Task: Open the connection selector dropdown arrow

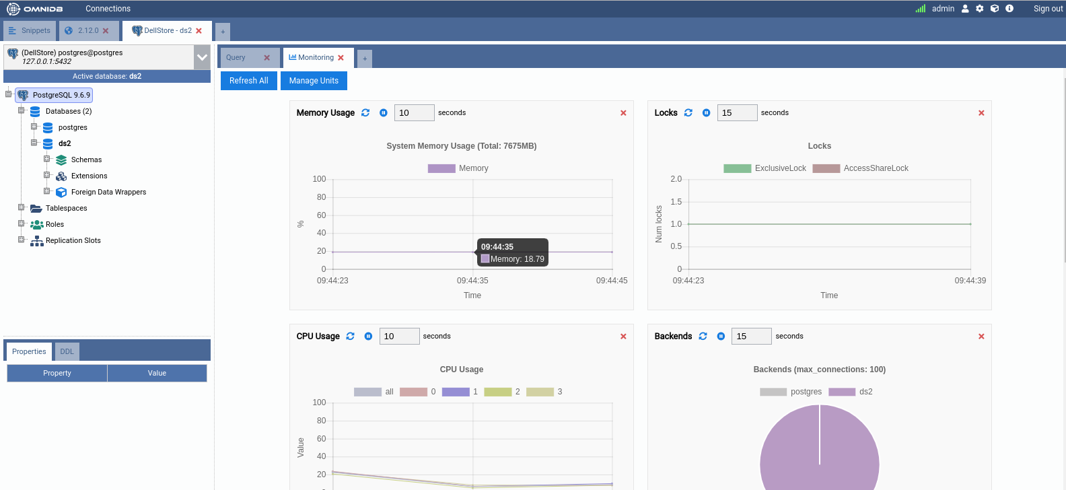Action: 202,58
